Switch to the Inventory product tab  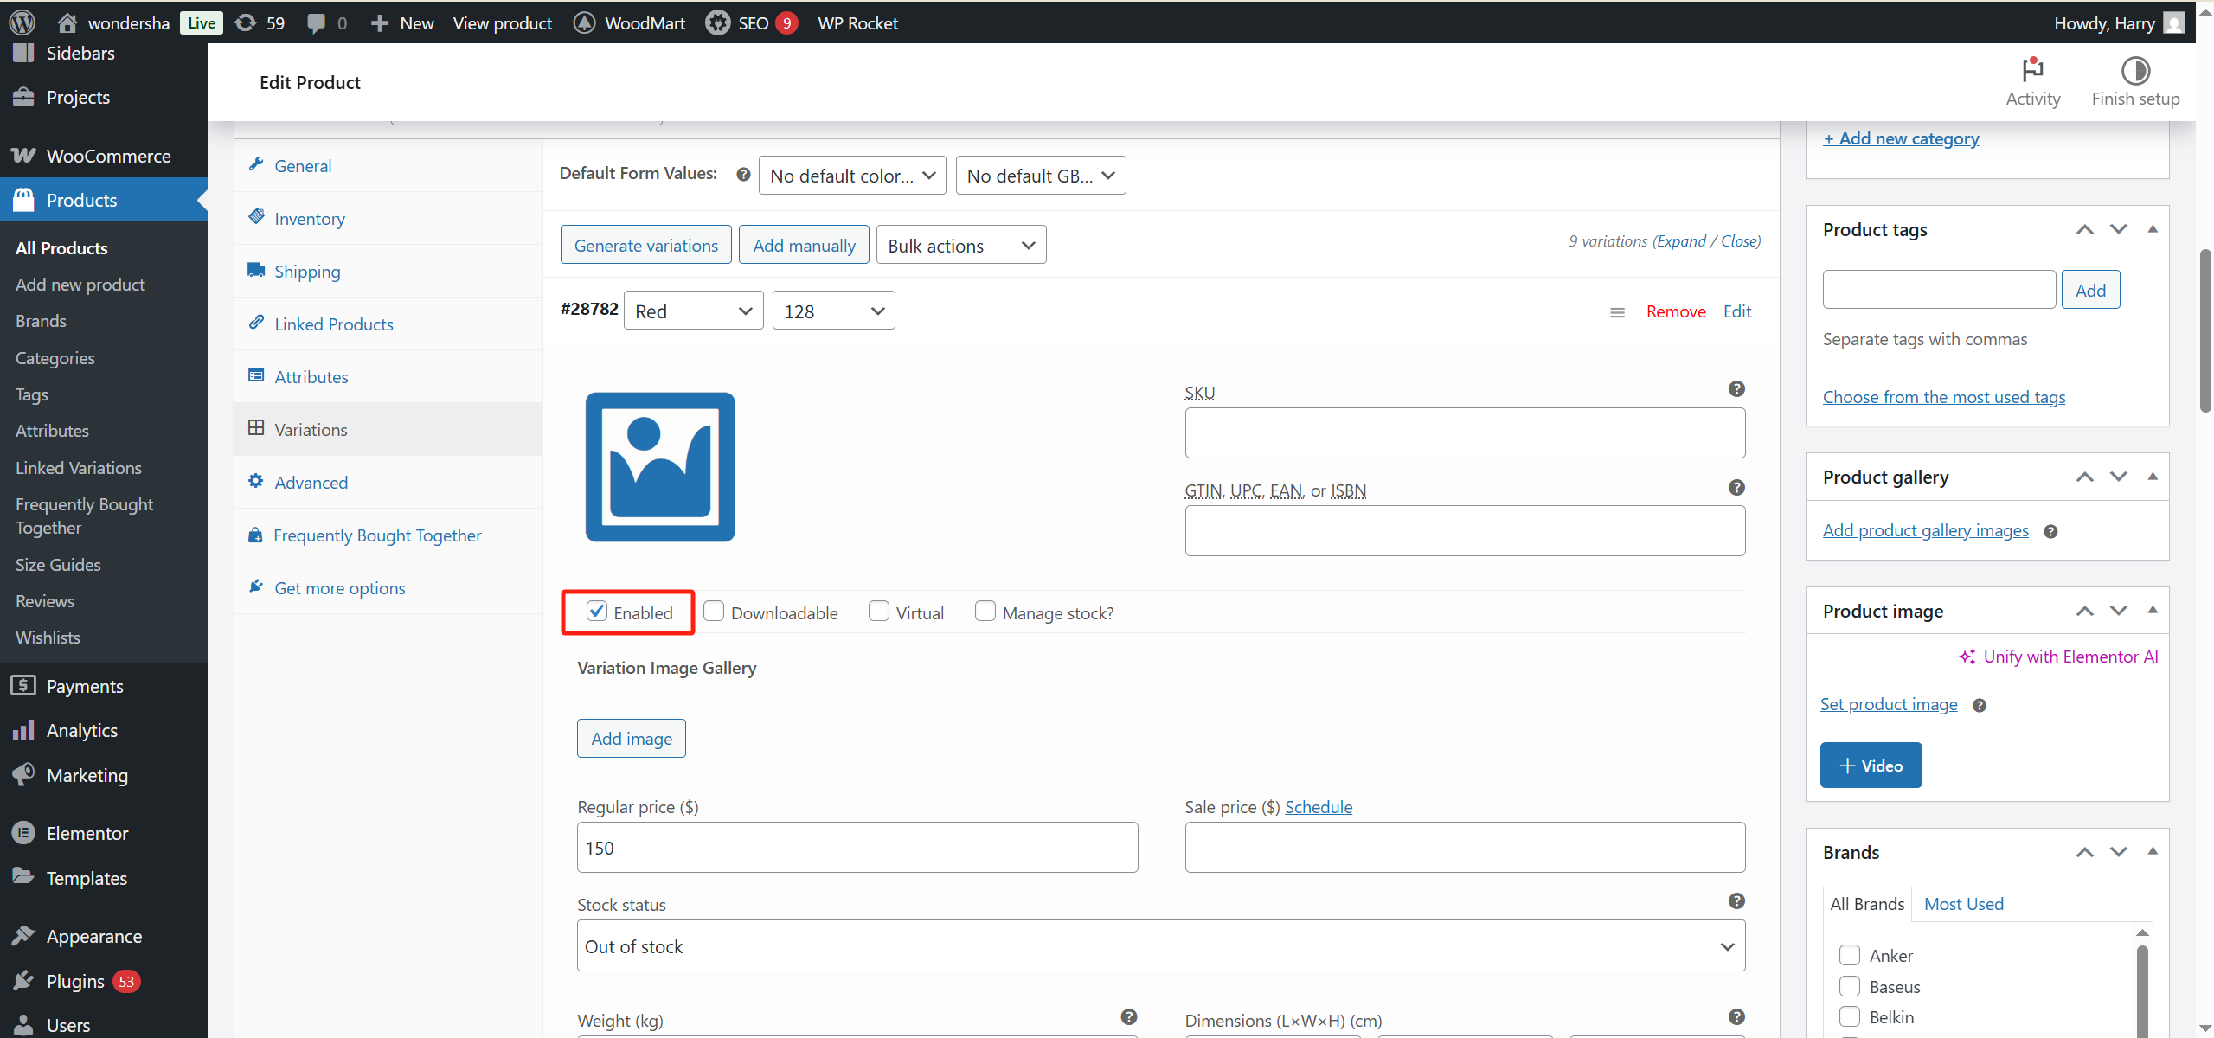tap(309, 219)
